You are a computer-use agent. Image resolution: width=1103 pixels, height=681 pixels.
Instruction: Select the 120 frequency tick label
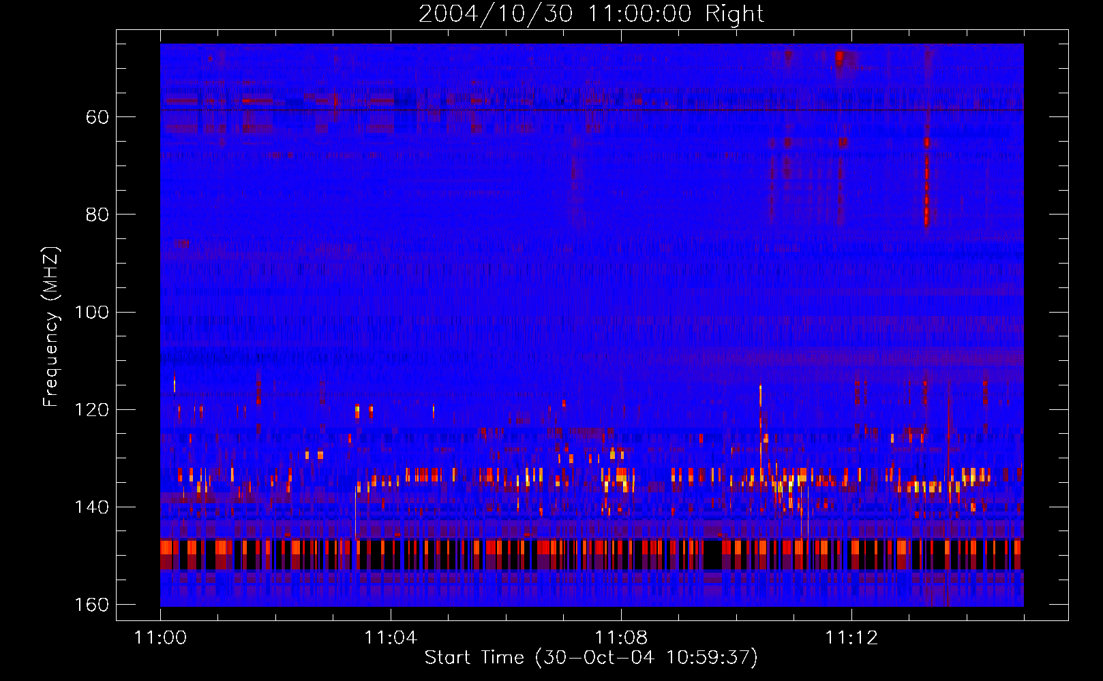[x=91, y=410]
